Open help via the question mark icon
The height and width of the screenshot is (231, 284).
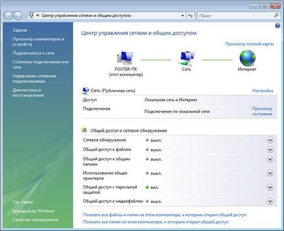[277, 26]
